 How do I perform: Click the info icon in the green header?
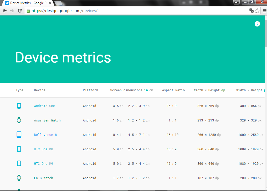coord(257,24)
